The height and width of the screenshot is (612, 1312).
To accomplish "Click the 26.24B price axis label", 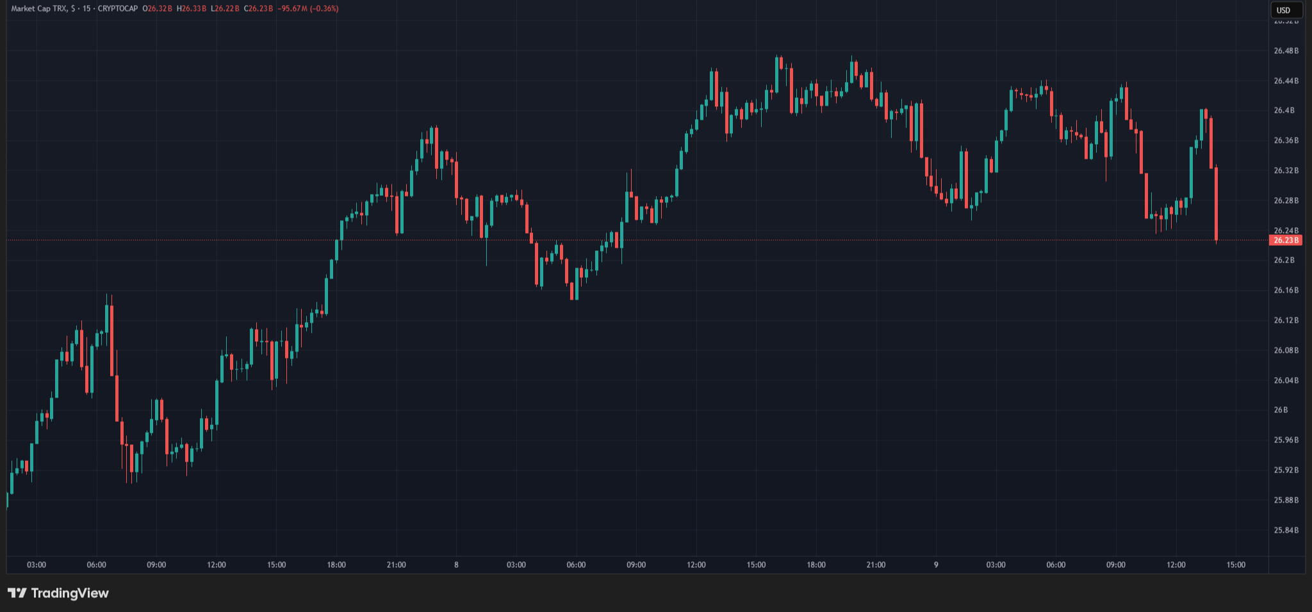I will coord(1286,230).
